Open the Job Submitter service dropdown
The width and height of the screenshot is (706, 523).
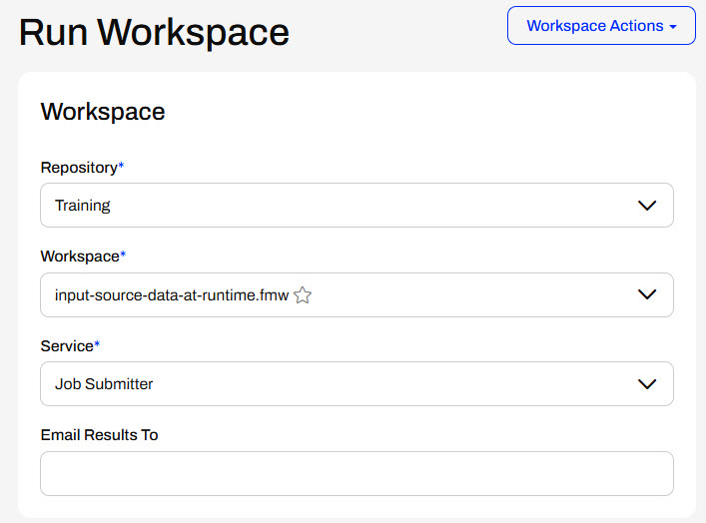(340, 384)
